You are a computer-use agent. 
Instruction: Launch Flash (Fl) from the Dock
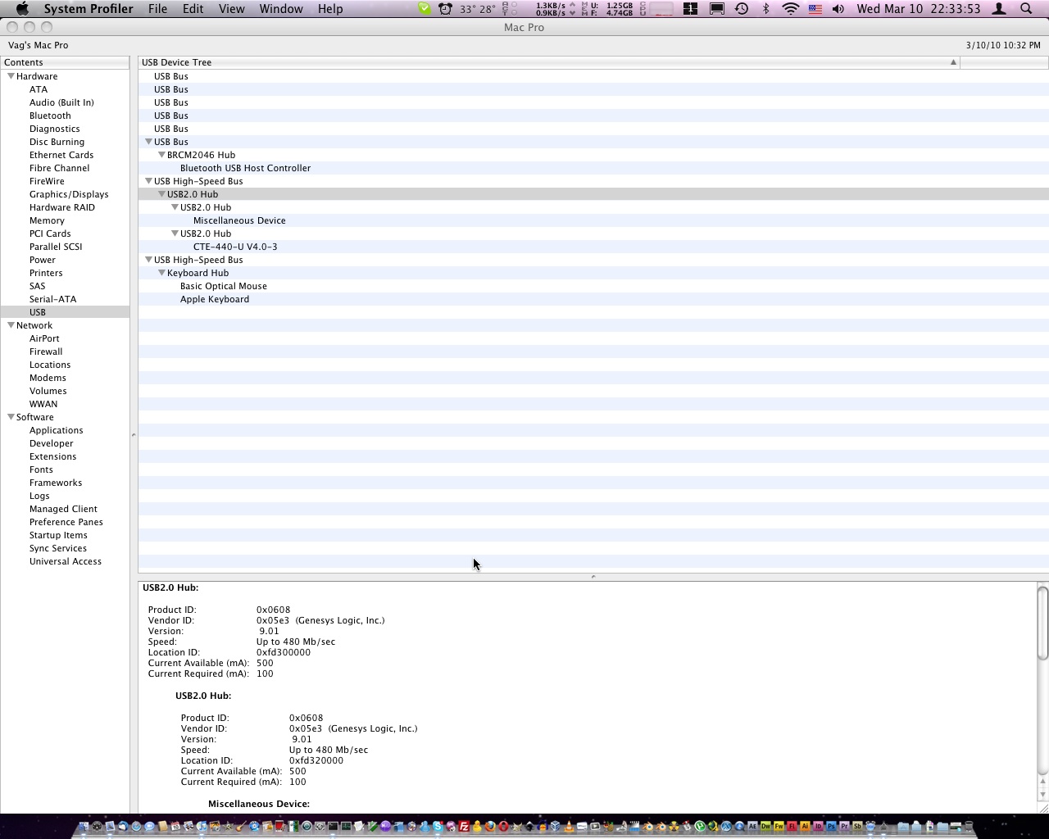792,827
